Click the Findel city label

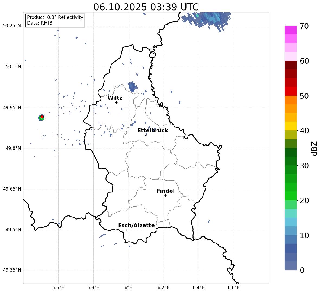point(166,191)
